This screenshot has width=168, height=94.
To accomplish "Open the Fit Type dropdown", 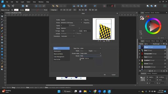I will [68, 31].
